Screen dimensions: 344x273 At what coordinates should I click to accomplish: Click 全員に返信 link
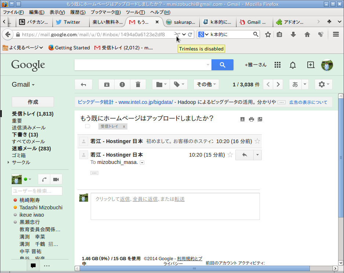pos(145,199)
